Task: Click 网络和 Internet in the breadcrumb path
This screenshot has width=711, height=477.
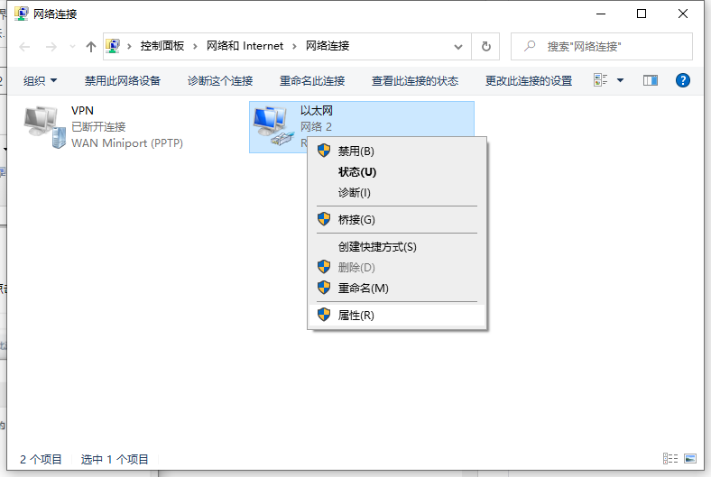Action: coord(245,46)
